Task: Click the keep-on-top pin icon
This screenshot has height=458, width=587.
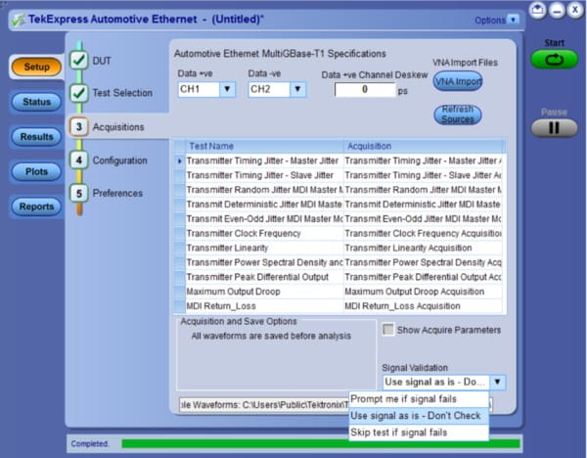Action: pyautogui.click(x=537, y=10)
